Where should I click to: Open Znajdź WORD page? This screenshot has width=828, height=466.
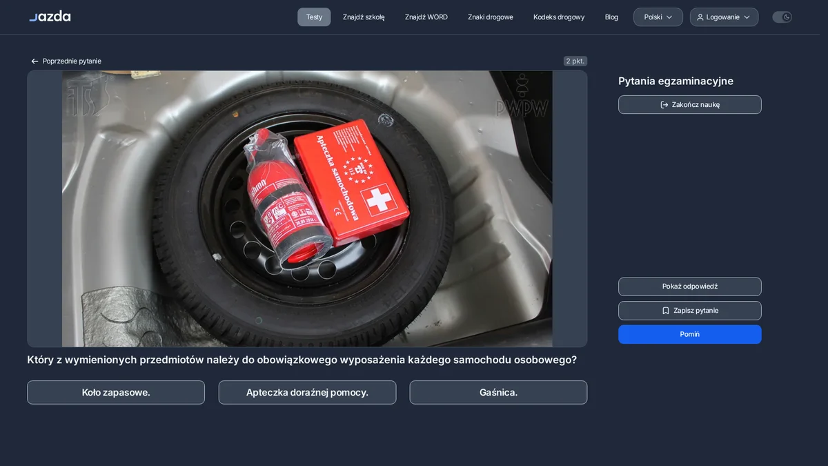[426, 17]
